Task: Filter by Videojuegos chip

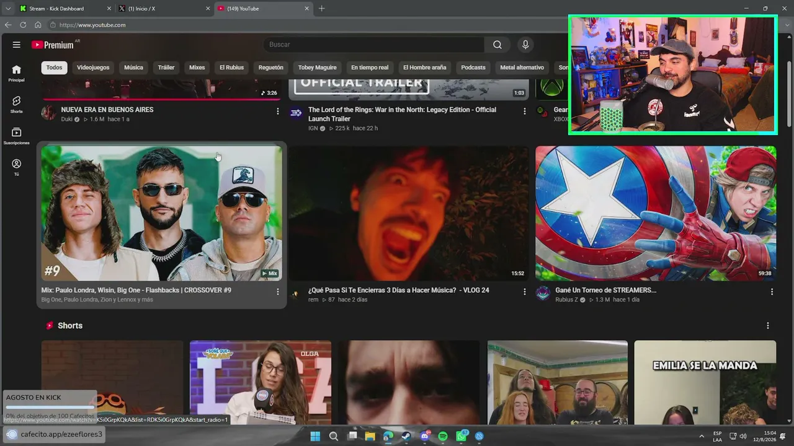Action: [x=93, y=68]
